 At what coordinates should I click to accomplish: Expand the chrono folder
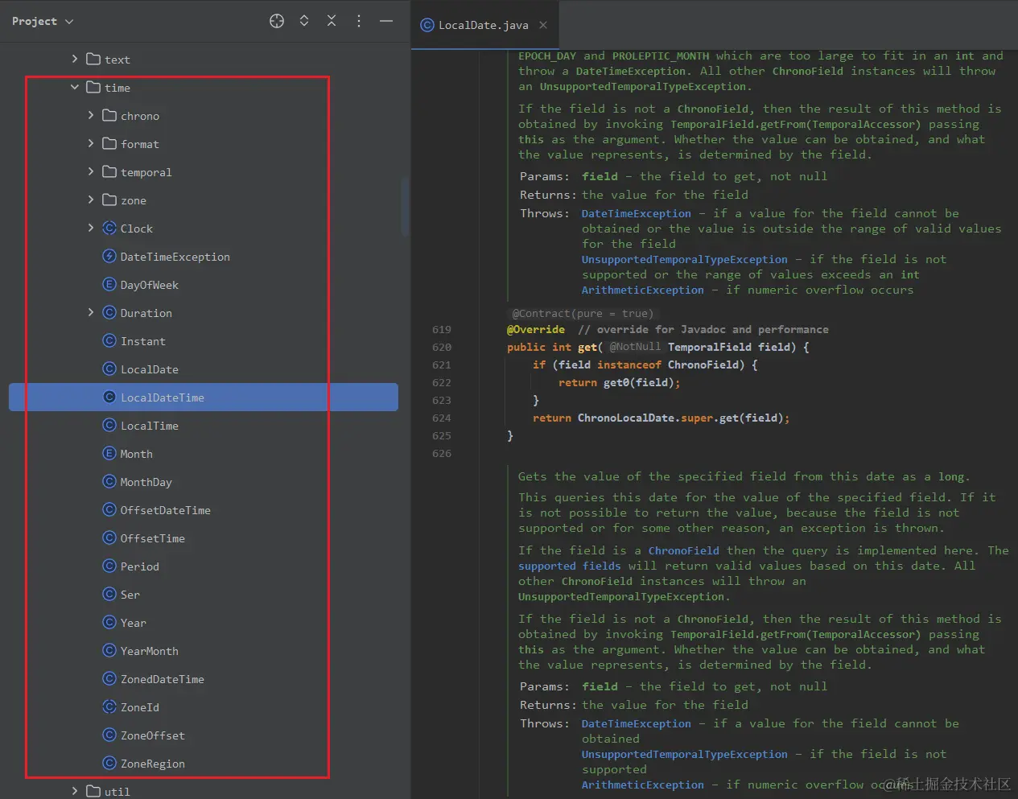91,115
